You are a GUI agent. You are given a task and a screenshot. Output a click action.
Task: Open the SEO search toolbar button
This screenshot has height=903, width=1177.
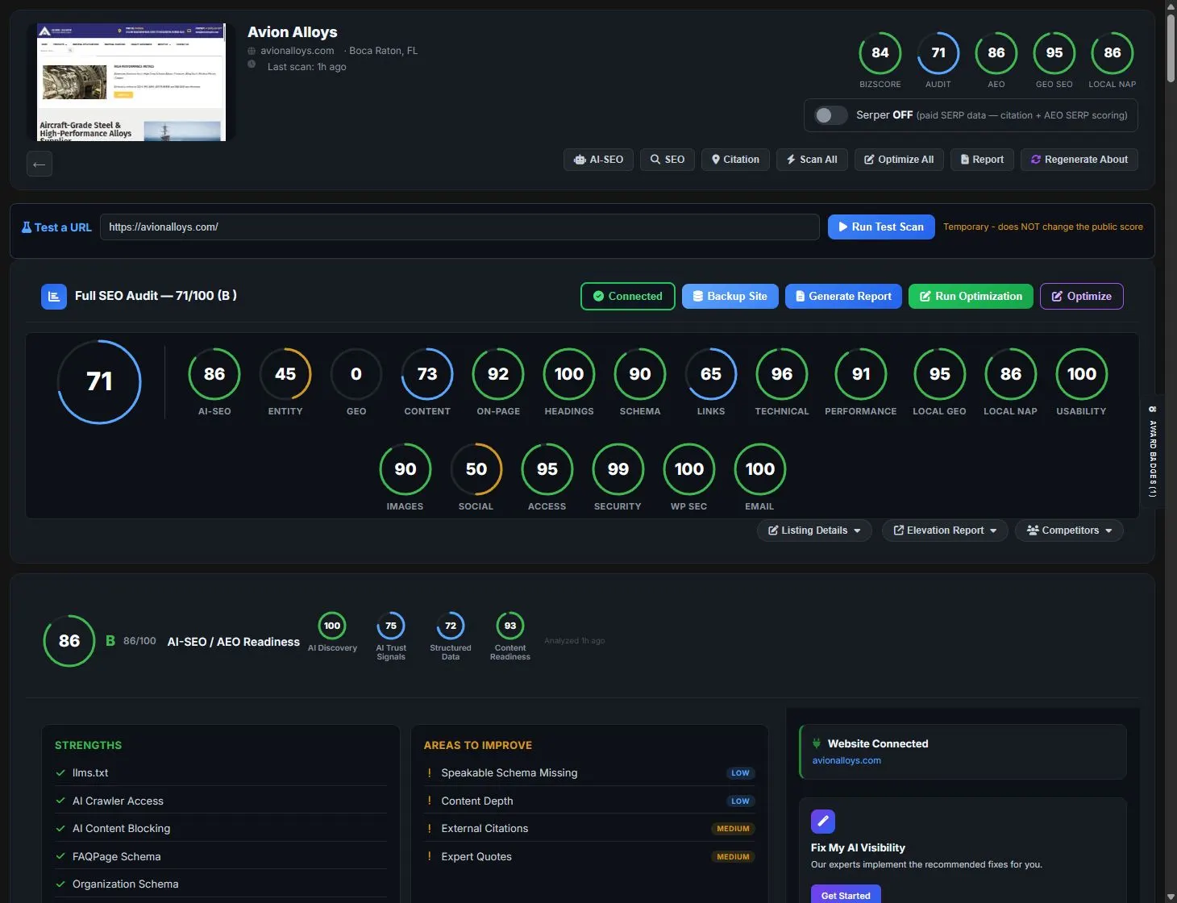(x=668, y=160)
